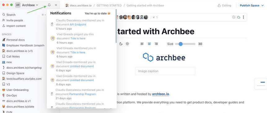Click the Call Notes book icon
Image resolution: width=267 pixels, height=113 pixels.
[4, 57]
